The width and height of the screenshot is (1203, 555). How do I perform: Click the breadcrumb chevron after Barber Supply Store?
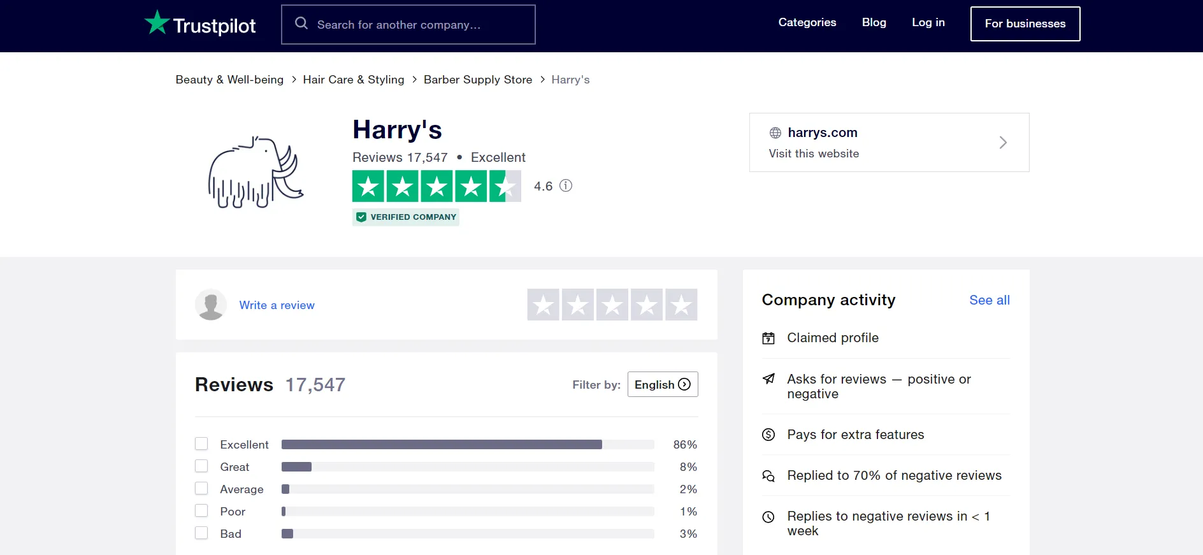(x=542, y=80)
